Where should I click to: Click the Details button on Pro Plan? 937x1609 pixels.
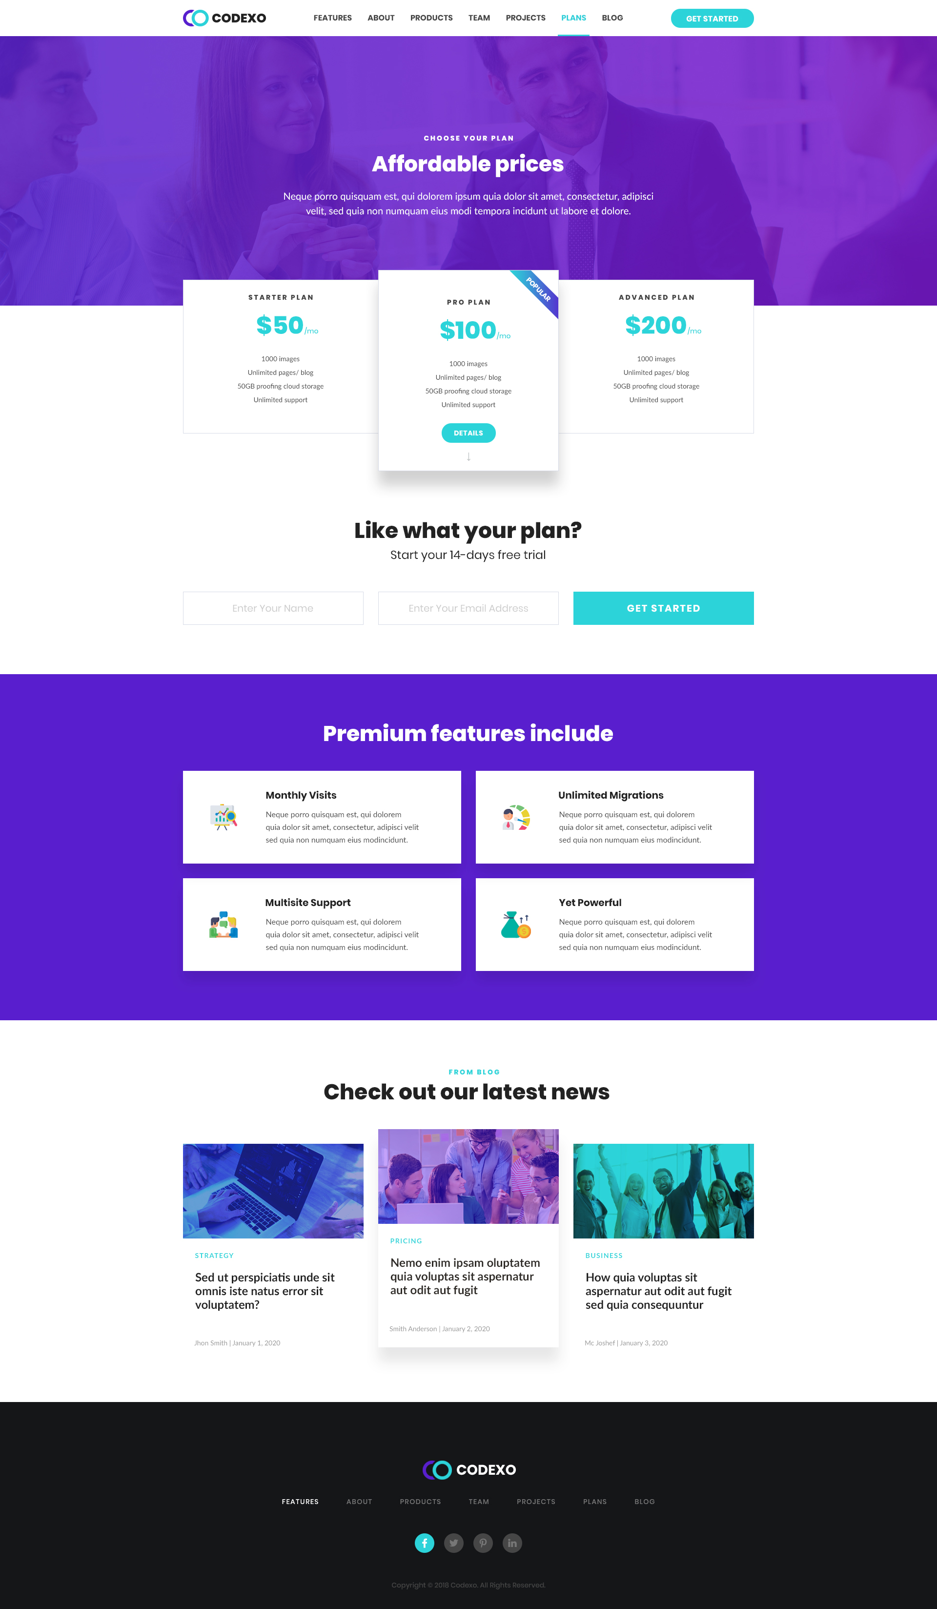[x=468, y=433]
